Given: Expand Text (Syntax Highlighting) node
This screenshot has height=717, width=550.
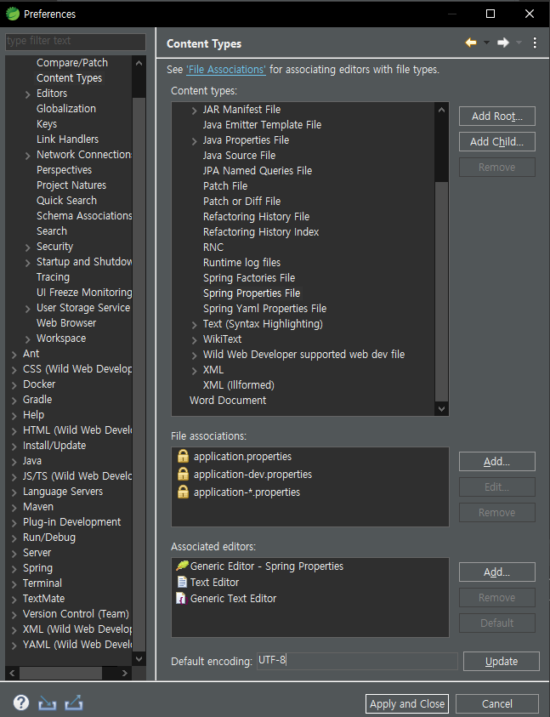Looking at the screenshot, I should click(195, 325).
